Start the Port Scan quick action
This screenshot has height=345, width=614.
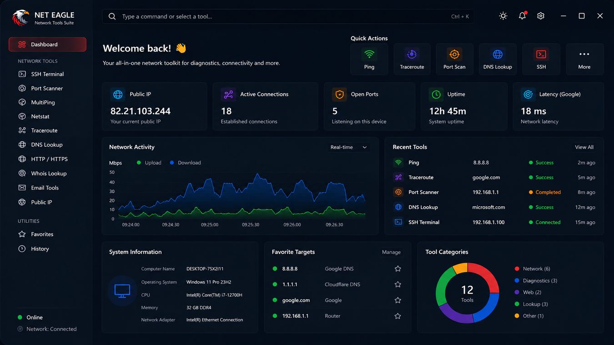coord(454,59)
